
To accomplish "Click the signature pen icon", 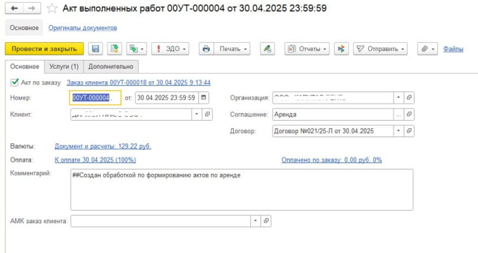I will [267, 49].
